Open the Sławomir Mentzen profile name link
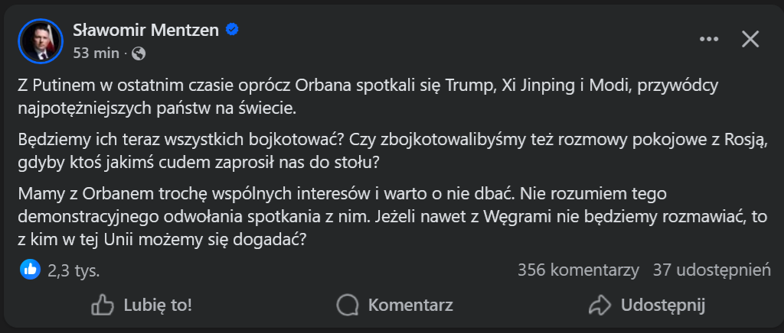784x333 pixels. click(x=145, y=30)
